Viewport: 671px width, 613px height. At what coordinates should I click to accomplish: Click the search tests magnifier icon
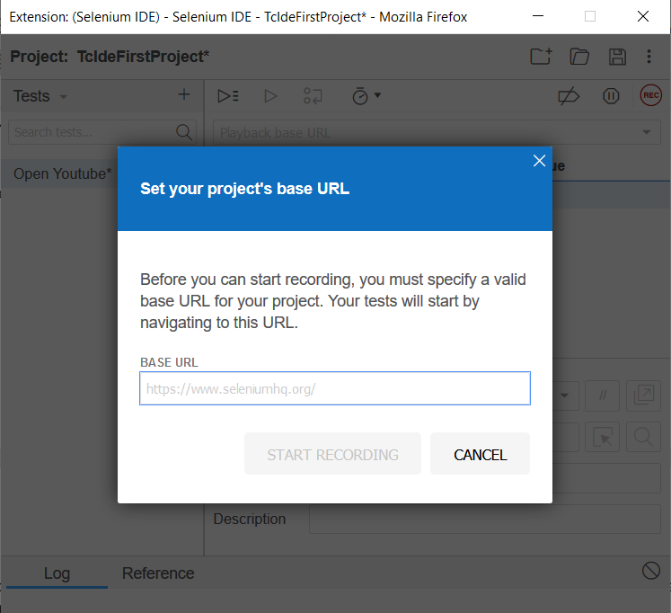click(x=184, y=132)
